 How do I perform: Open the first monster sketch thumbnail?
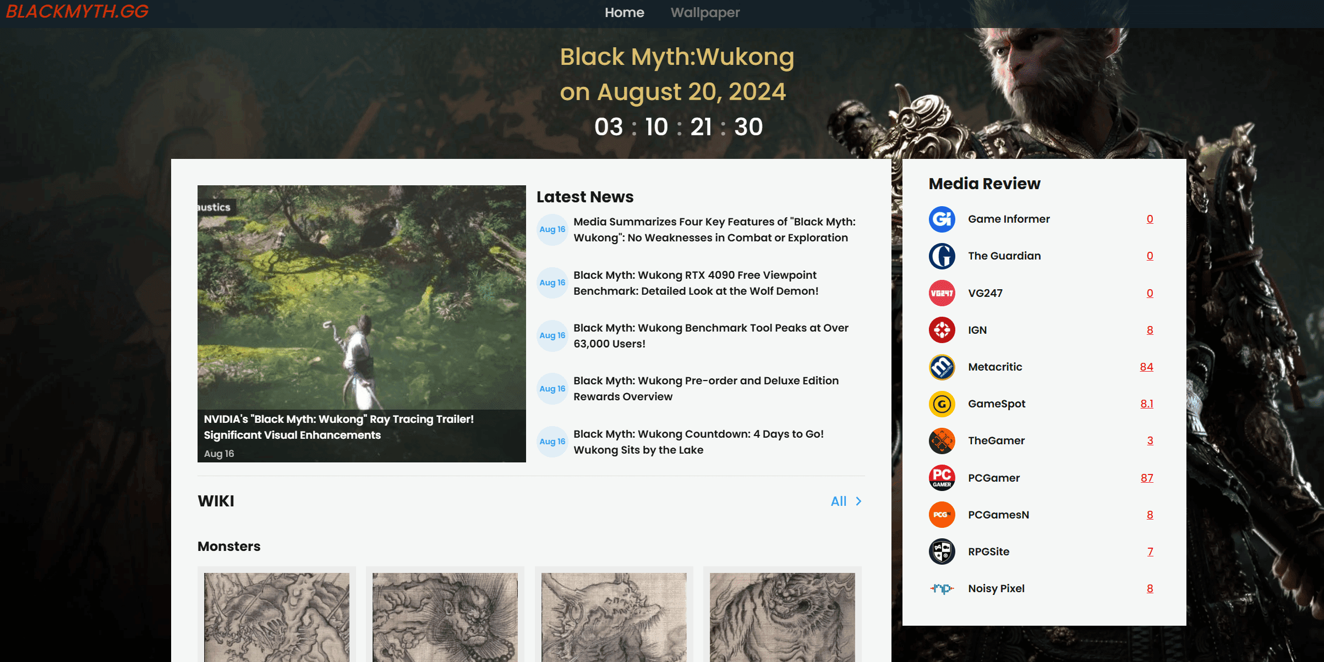[276, 617]
